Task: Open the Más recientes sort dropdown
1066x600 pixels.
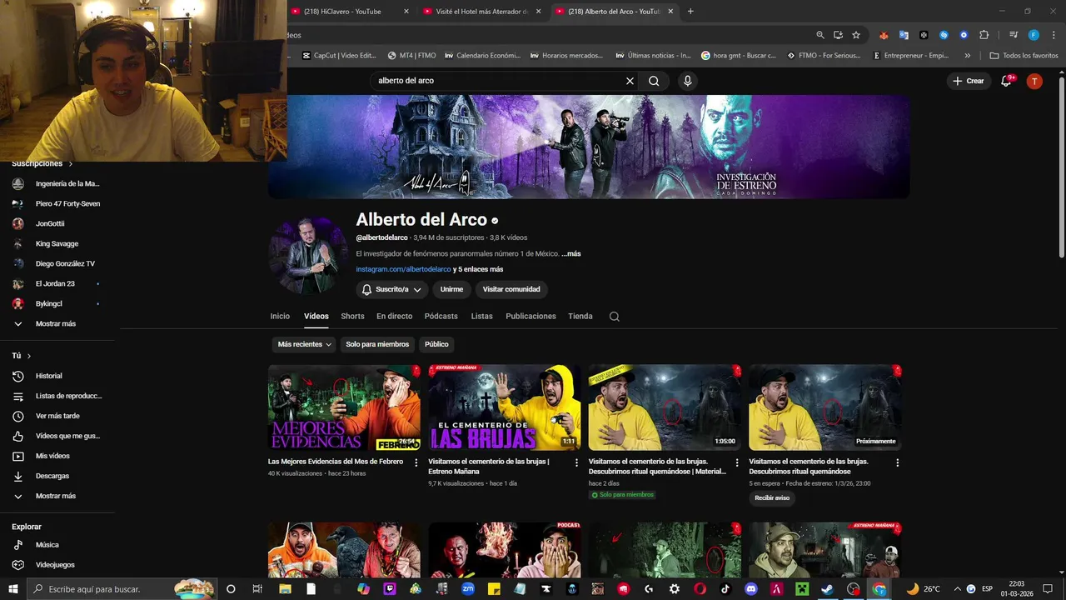Action: coord(304,344)
